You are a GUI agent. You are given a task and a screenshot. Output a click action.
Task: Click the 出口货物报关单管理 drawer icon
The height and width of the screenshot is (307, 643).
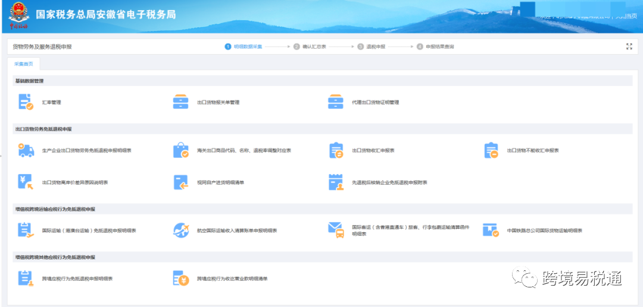180,102
